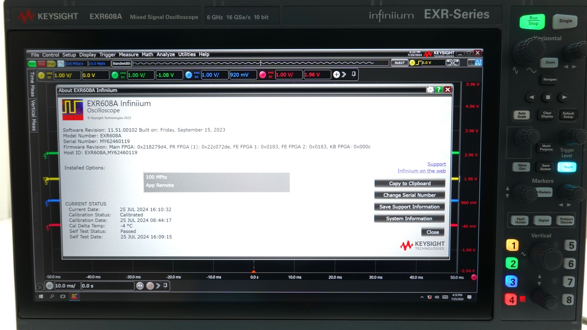Close the About EXR608A Infiniium dialog
Viewport: 587px width, 330px height.
click(x=448, y=89)
